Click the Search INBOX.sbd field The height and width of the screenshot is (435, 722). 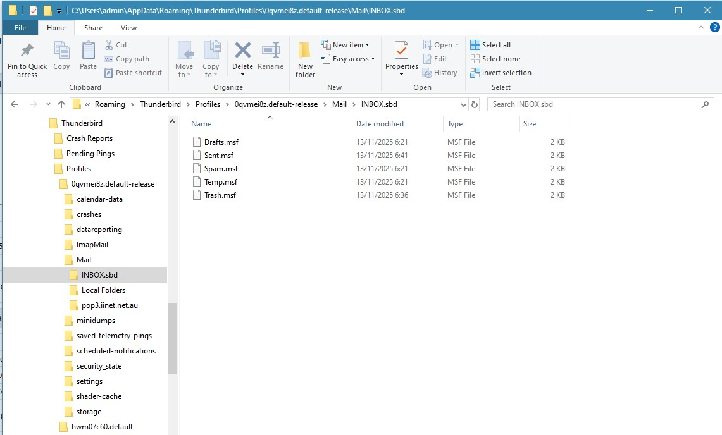coord(595,104)
